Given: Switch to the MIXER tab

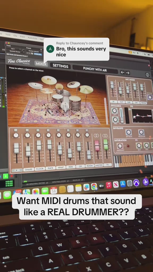Looking at the screenshot, I should pos(41,64).
